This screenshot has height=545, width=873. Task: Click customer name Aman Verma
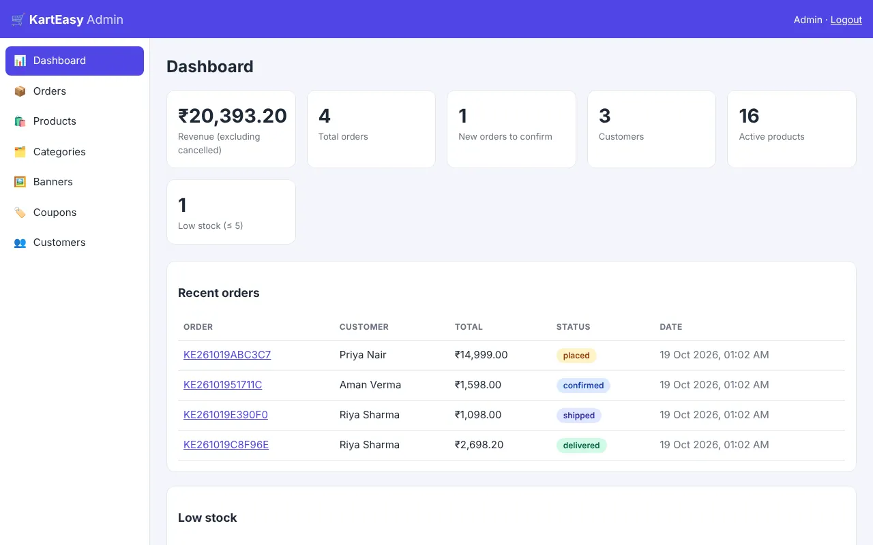click(370, 385)
